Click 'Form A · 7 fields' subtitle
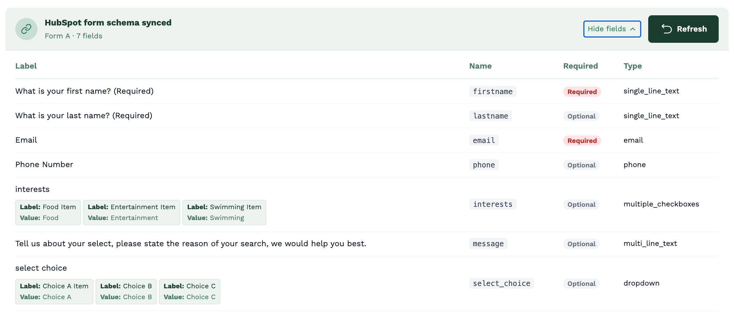 pyautogui.click(x=74, y=36)
